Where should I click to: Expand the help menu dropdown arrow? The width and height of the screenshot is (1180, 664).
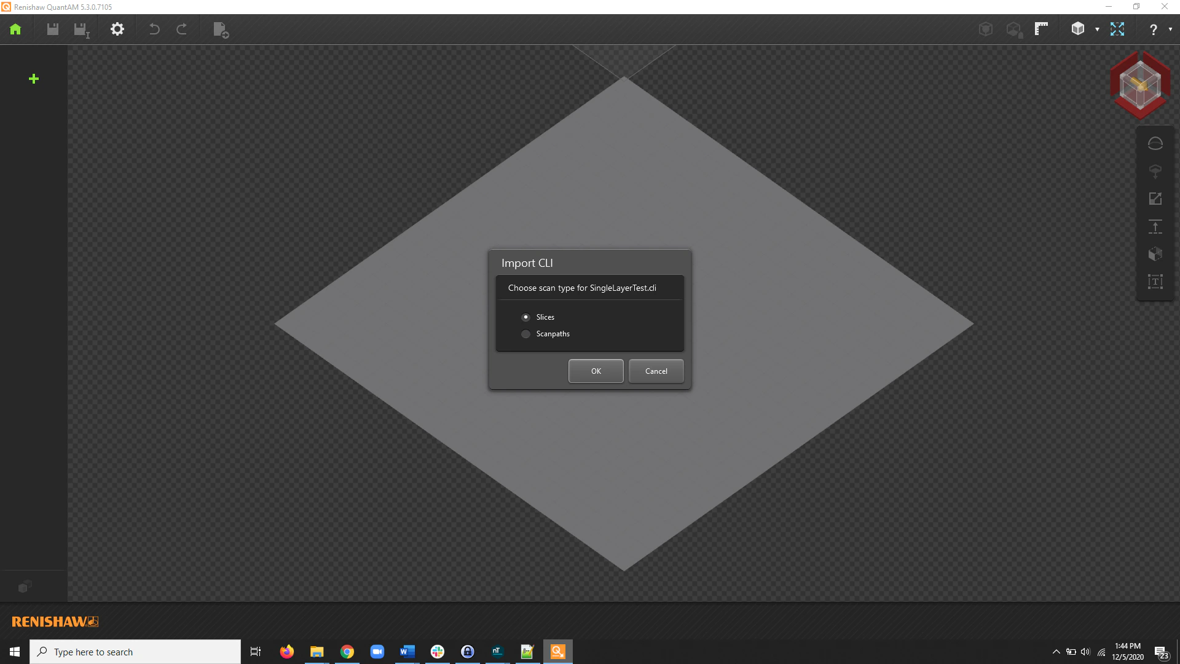click(1170, 29)
